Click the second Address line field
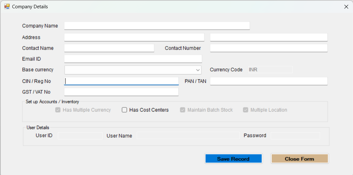The width and height of the screenshot is (353, 175). pos(268,37)
